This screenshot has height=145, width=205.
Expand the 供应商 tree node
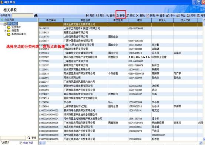pyautogui.click(x=5, y=31)
